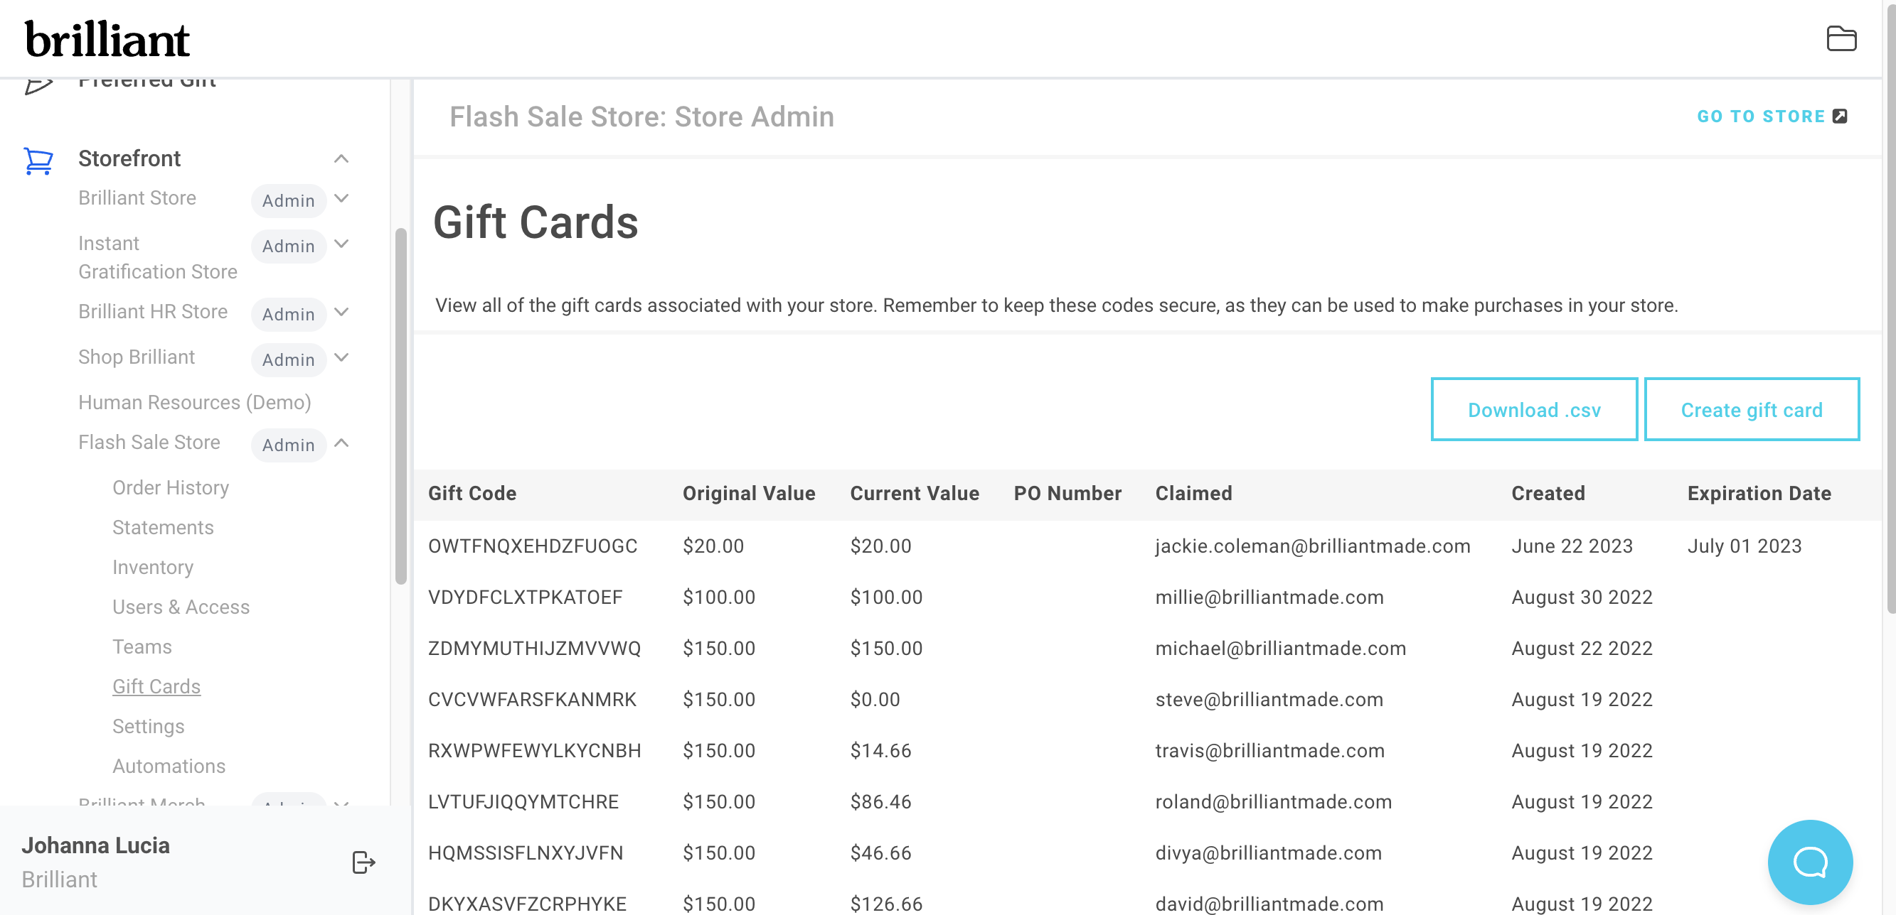The width and height of the screenshot is (1896, 915).
Task: Click the $86.46 current value
Action: tap(880, 801)
